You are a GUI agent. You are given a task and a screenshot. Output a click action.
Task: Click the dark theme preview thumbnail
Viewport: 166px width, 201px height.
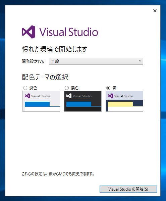(x=83, y=101)
